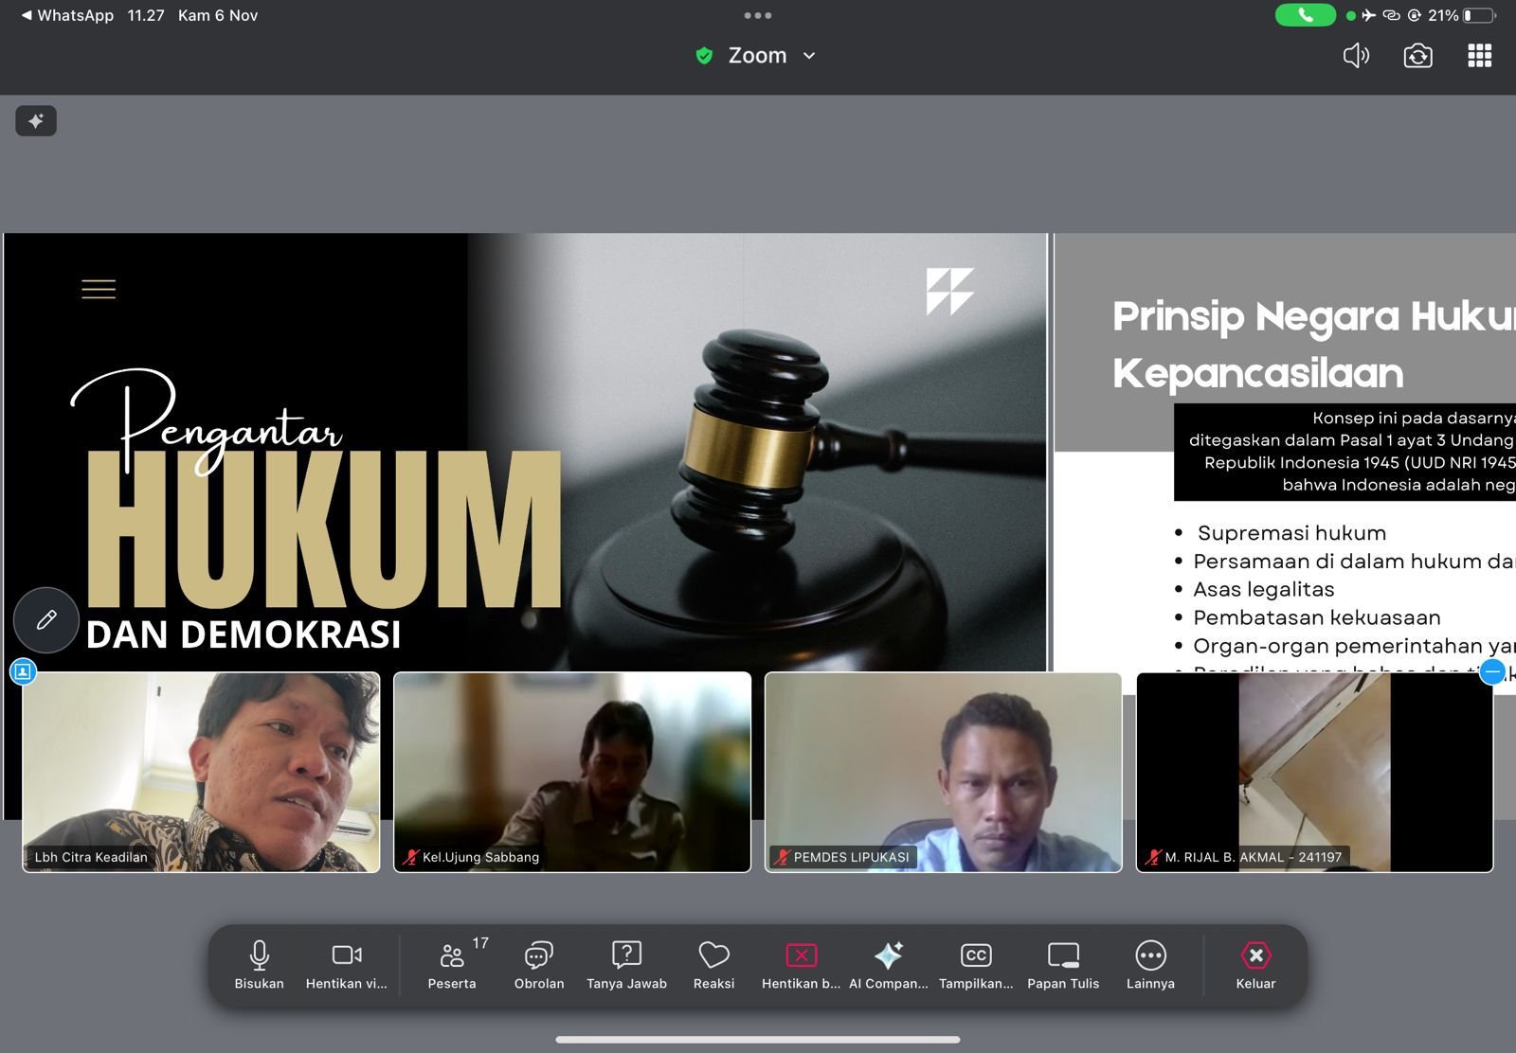The image size is (1516, 1053).
Task: Switch camera using flip camera icon
Action: point(1417,56)
